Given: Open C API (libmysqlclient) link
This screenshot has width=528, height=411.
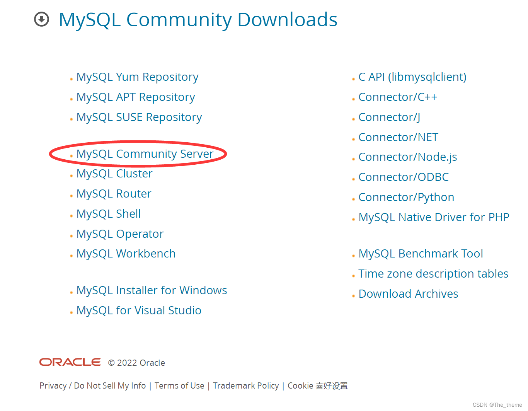Looking at the screenshot, I should [412, 77].
